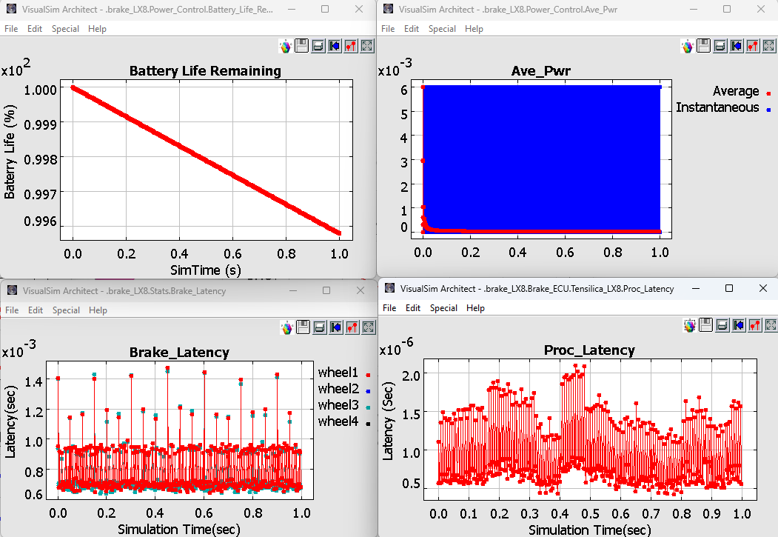Open Special menu in Ave_Pwr window
Viewport: 778px width, 537px height.
pyautogui.click(x=442, y=29)
